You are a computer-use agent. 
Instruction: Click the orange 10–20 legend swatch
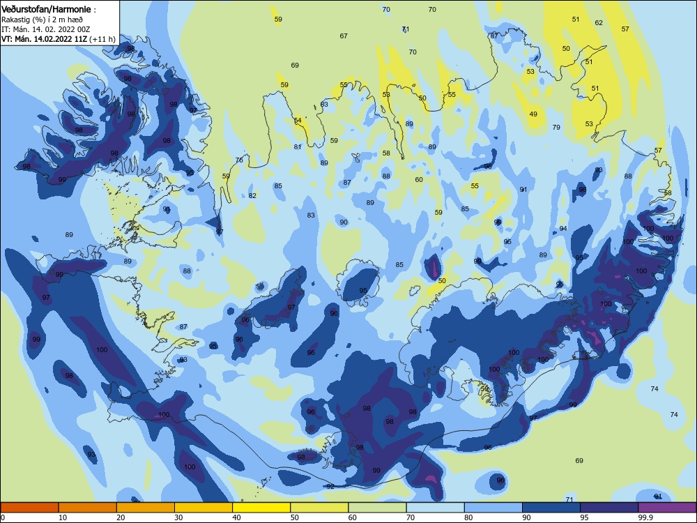tap(88, 508)
